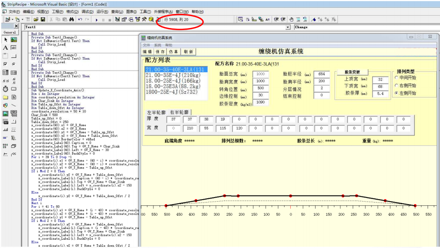This screenshot has width=440, height=248.
Task: Open the Form Layout Window icon
Action: tap(131, 20)
